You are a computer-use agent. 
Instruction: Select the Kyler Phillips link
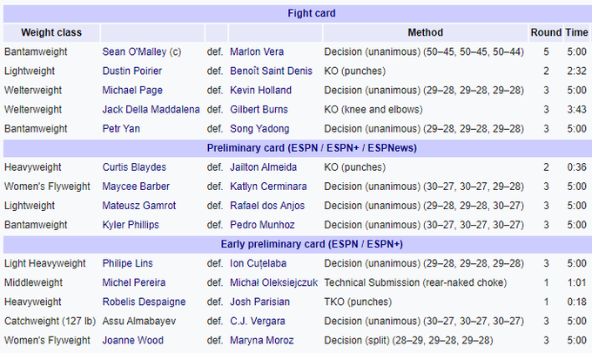(x=131, y=224)
